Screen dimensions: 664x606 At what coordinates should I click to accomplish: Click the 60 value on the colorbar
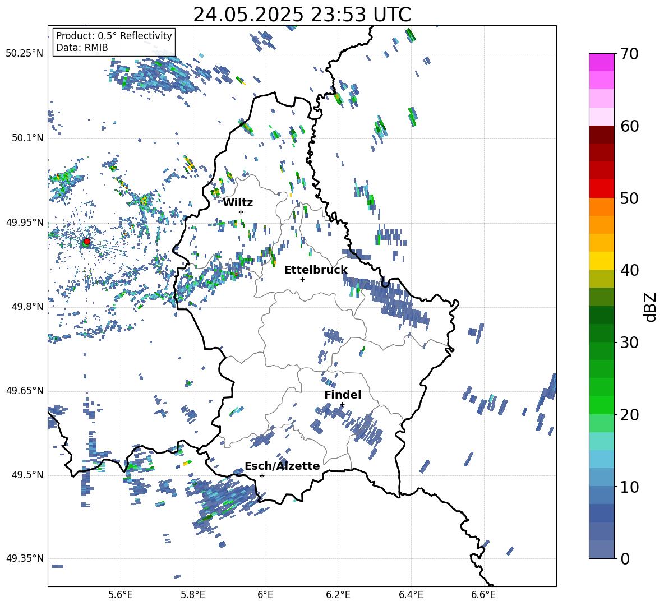coord(629,126)
